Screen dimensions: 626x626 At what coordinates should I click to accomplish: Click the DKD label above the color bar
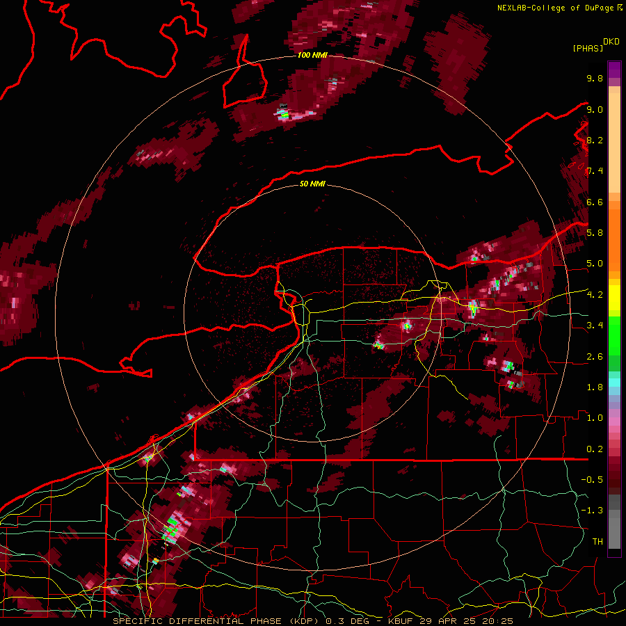[x=611, y=42]
